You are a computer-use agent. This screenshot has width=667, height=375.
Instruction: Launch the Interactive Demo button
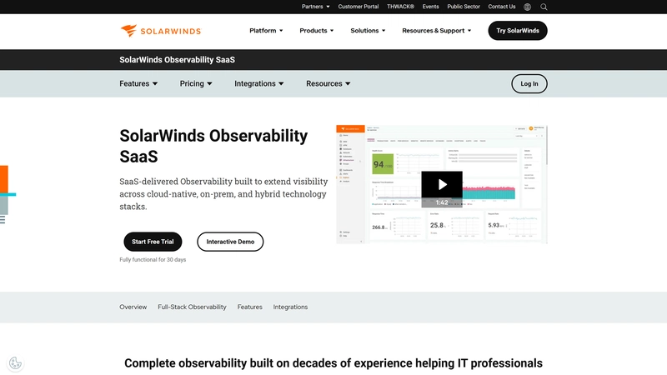[x=230, y=242]
